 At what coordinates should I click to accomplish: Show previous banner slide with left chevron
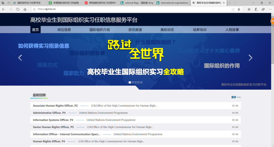click(x=20, y=58)
